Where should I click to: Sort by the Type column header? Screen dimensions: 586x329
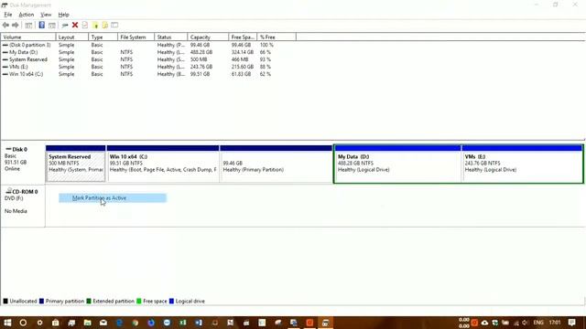tap(103, 37)
